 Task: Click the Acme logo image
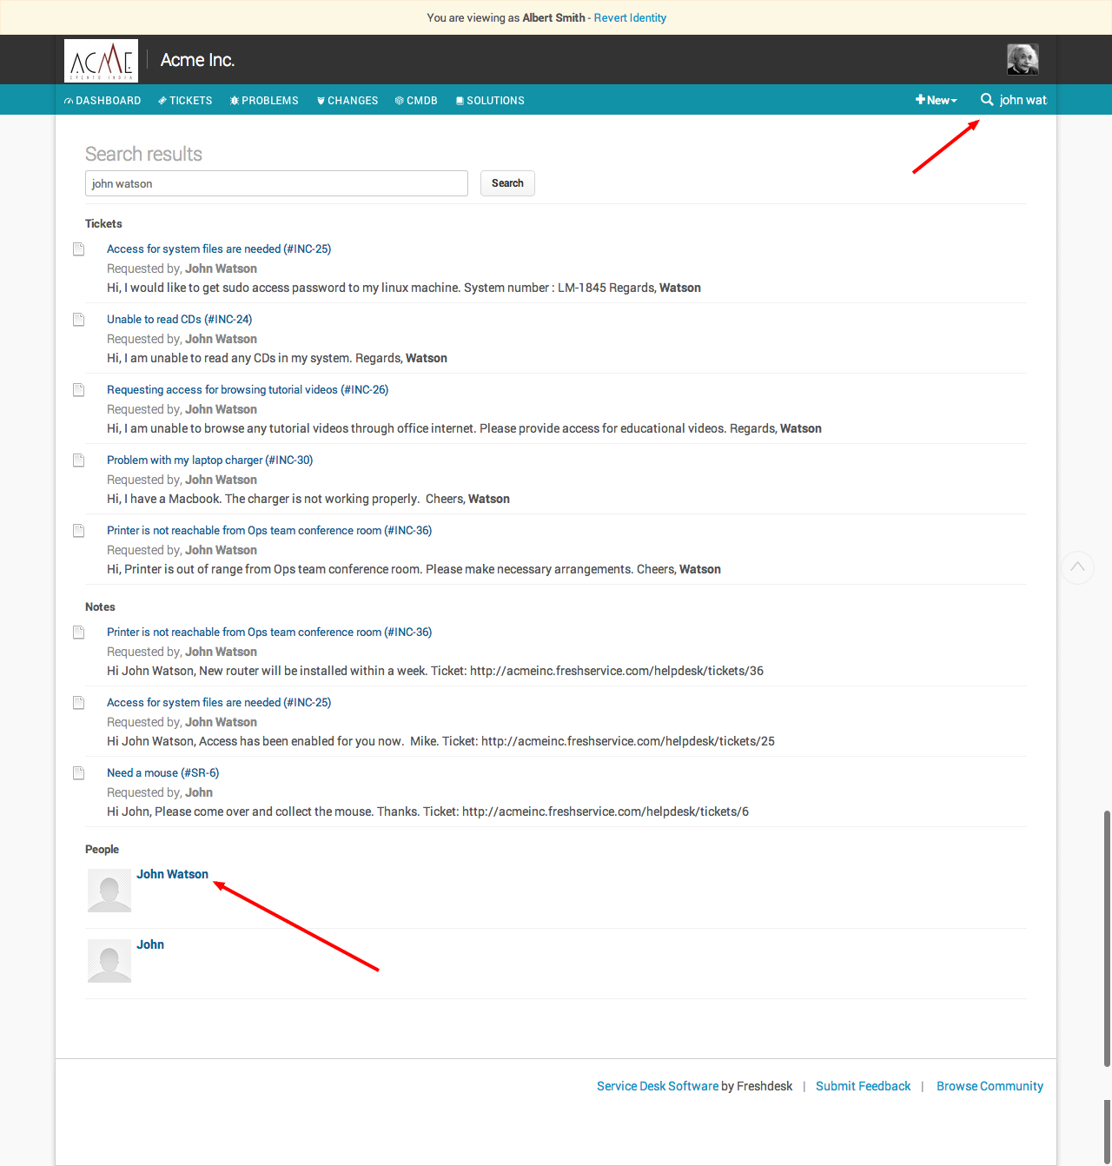coord(101,60)
